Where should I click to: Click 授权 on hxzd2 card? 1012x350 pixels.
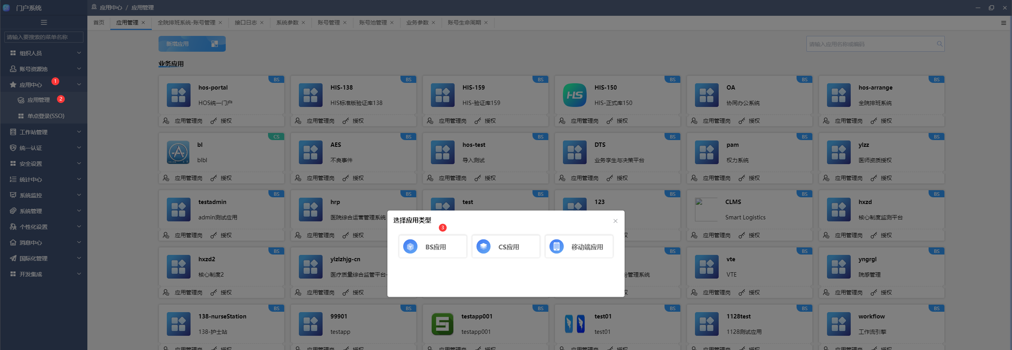pyautogui.click(x=226, y=292)
